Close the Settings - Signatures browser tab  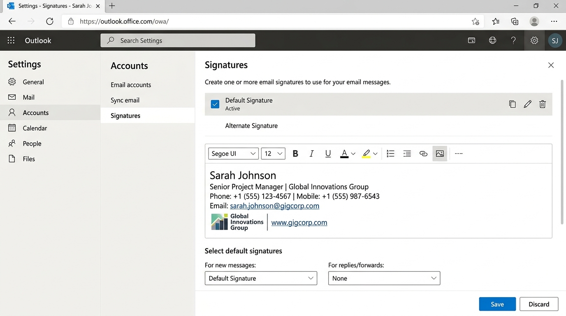pos(98,6)
